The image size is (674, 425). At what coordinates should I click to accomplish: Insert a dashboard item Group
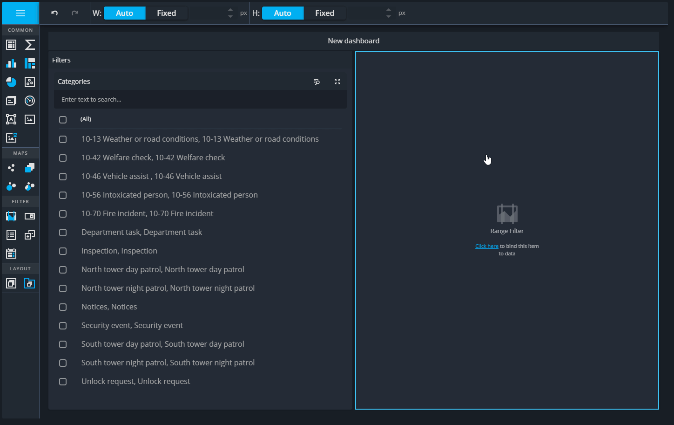click(x=11, y=283)
